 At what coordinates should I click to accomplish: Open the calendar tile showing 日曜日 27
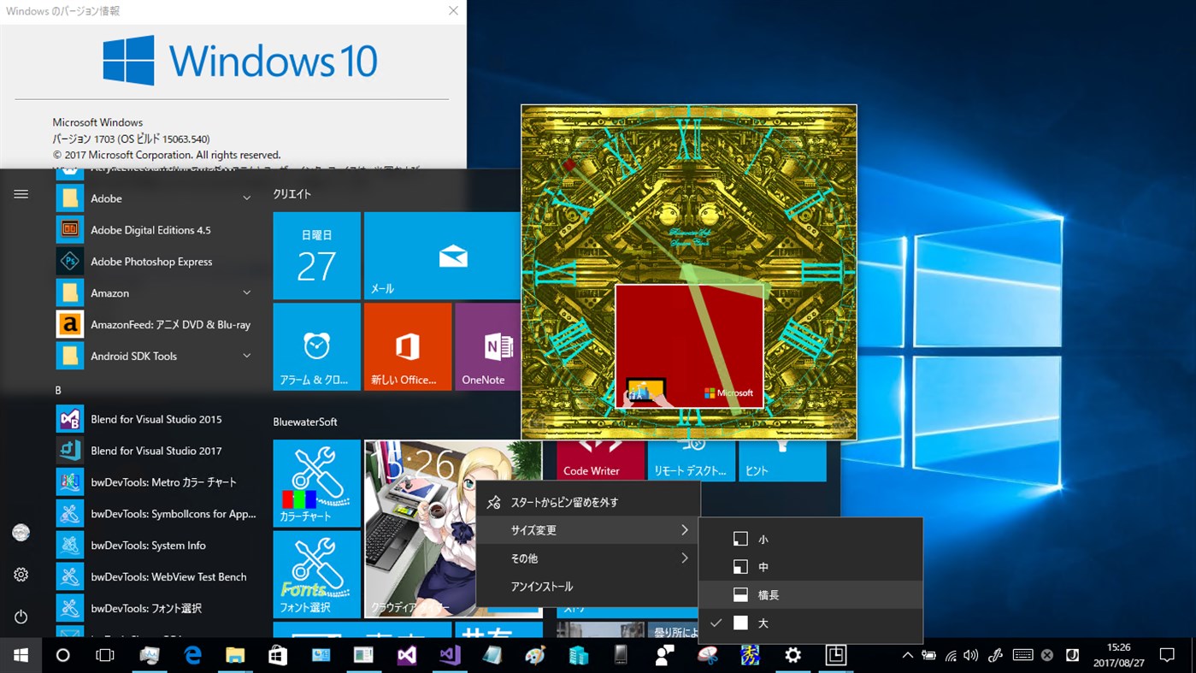click(316, 256)
